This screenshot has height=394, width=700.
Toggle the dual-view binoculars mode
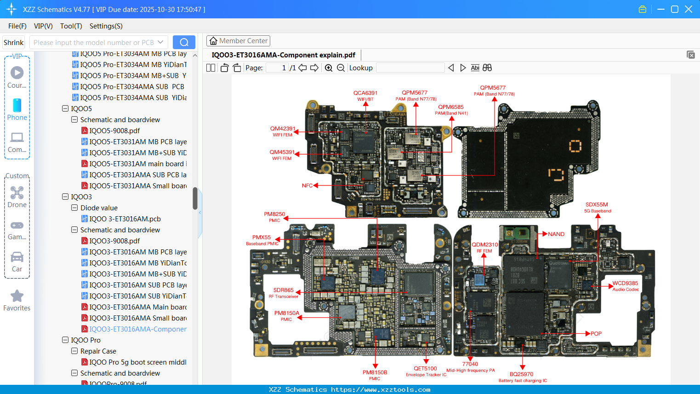point(487,68)
